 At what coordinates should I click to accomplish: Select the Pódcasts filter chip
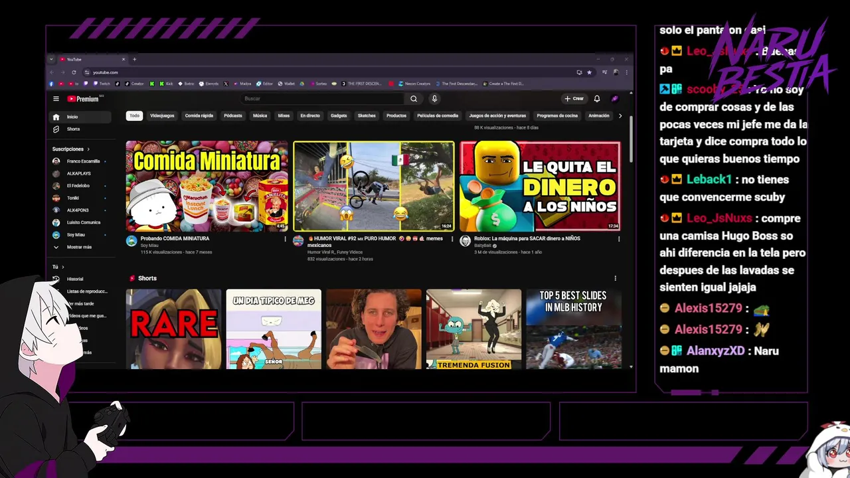click(233, 116)
